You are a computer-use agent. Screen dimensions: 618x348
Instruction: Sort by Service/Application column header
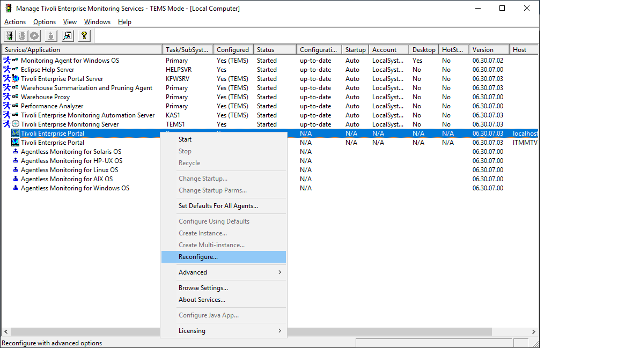coord(82,50)
